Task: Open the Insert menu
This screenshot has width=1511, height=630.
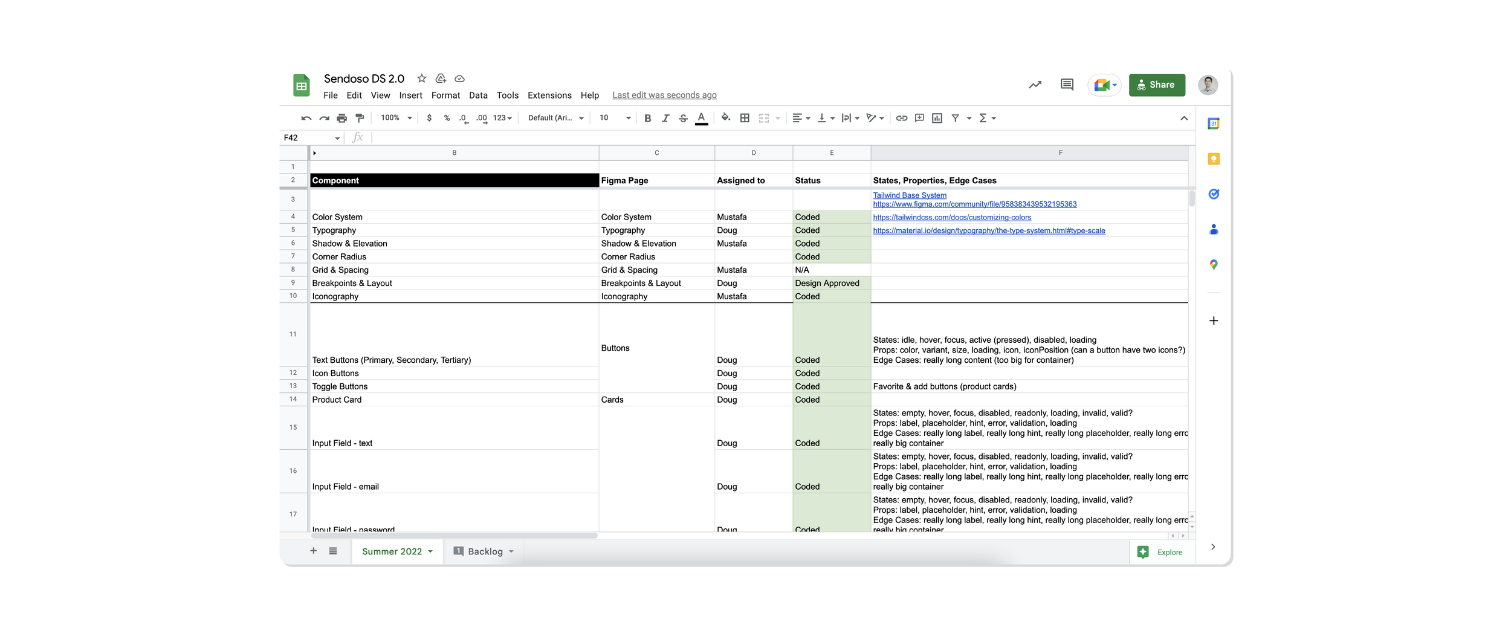Action: [410, 96]
